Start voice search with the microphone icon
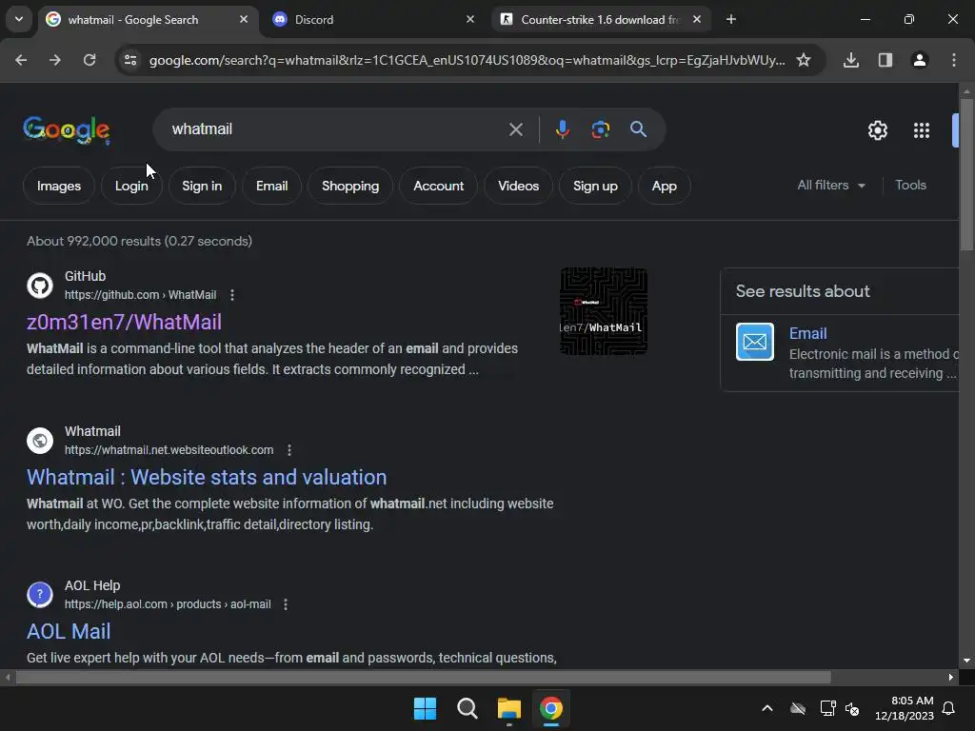This screenshot has height=731, width=975. click(x=562, y=129)
